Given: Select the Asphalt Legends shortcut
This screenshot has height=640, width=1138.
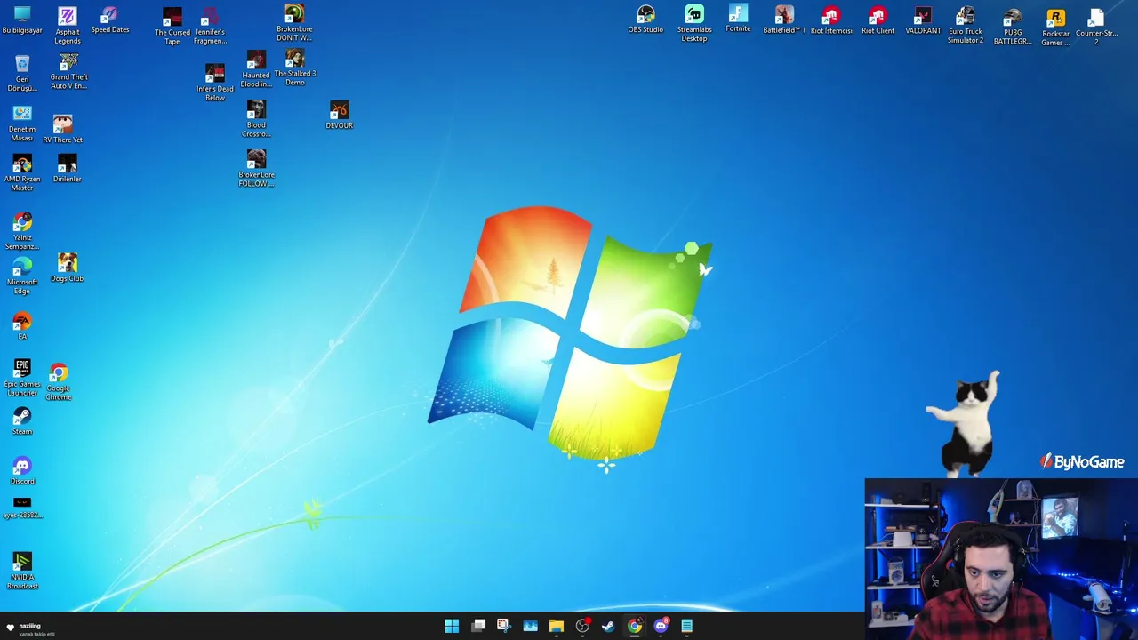Looking at the screenshot, I should point(68,26).
